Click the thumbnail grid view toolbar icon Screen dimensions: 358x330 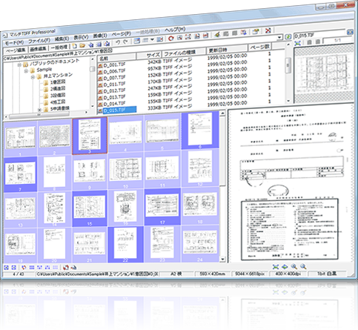145,40
